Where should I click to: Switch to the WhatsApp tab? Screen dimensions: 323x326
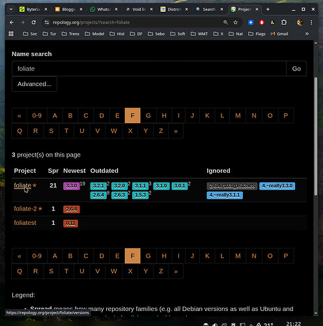(102, 9)
